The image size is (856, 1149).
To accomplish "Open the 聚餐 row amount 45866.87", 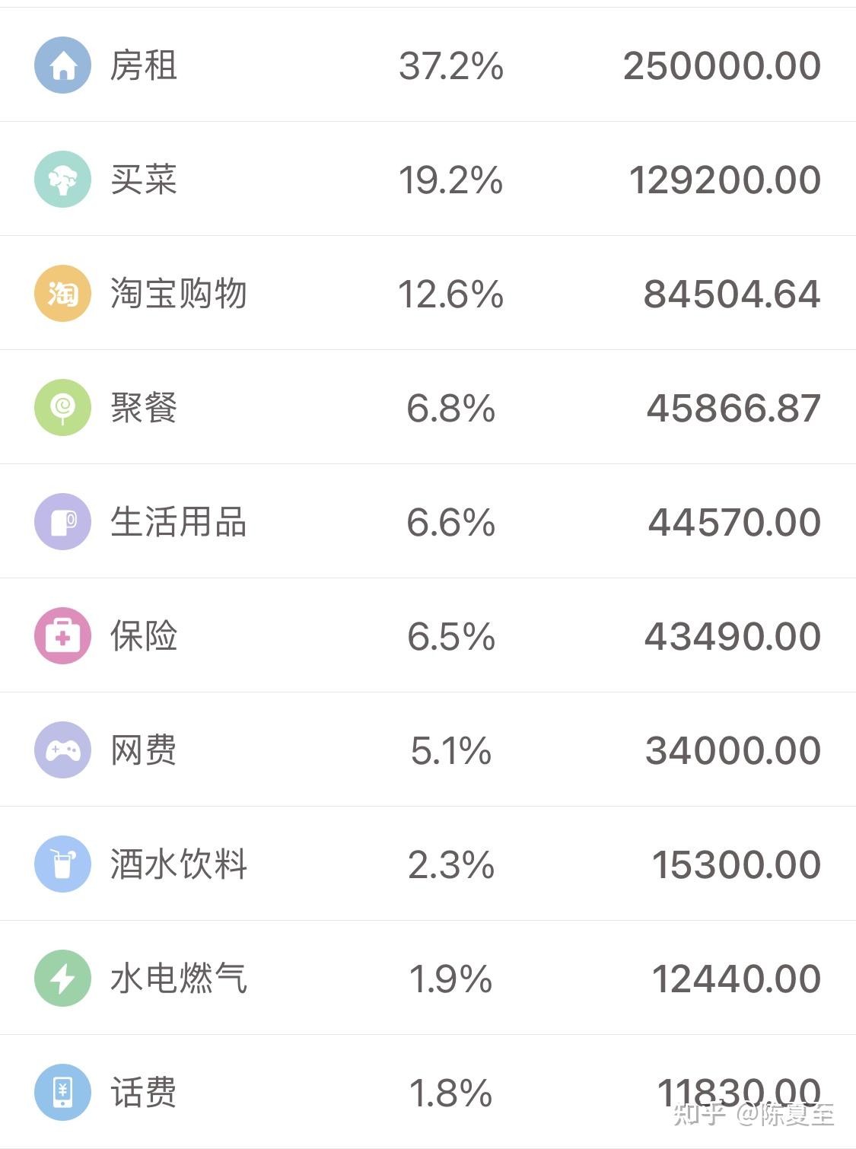I will pyautogui.click(x=733, y=409).
